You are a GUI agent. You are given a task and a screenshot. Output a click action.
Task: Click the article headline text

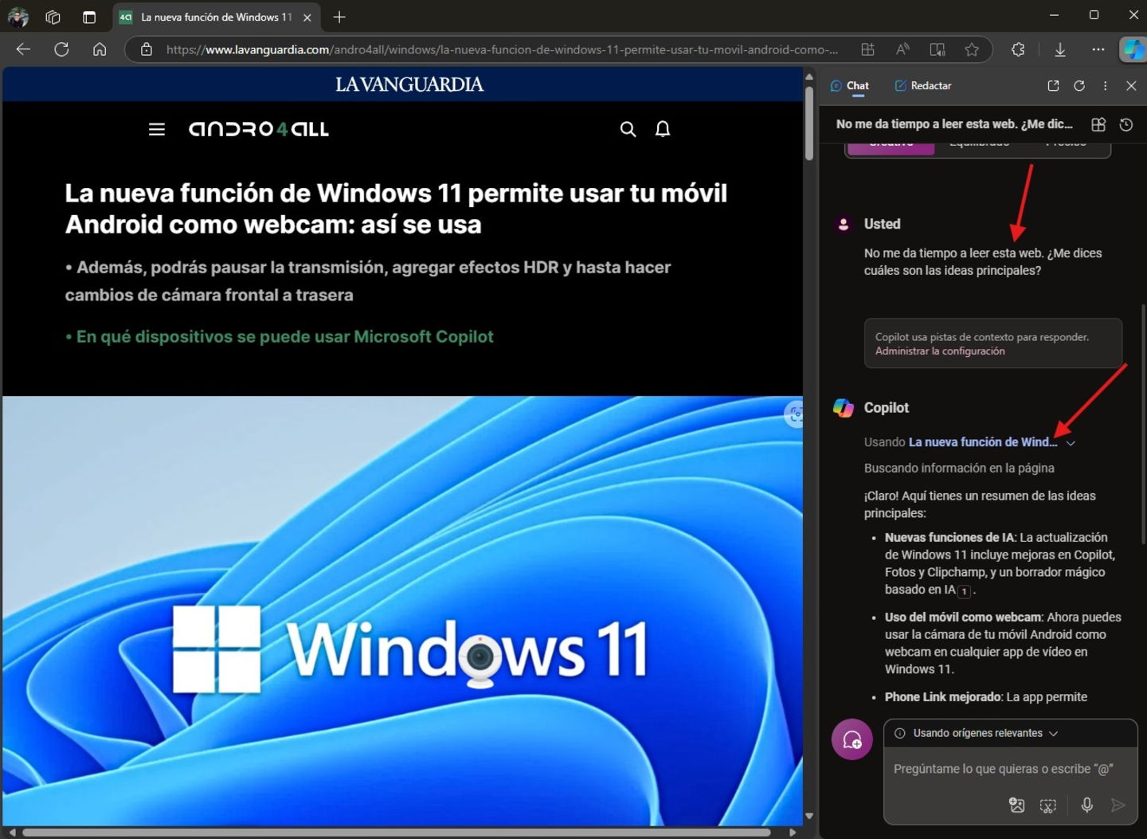point(396,209)
